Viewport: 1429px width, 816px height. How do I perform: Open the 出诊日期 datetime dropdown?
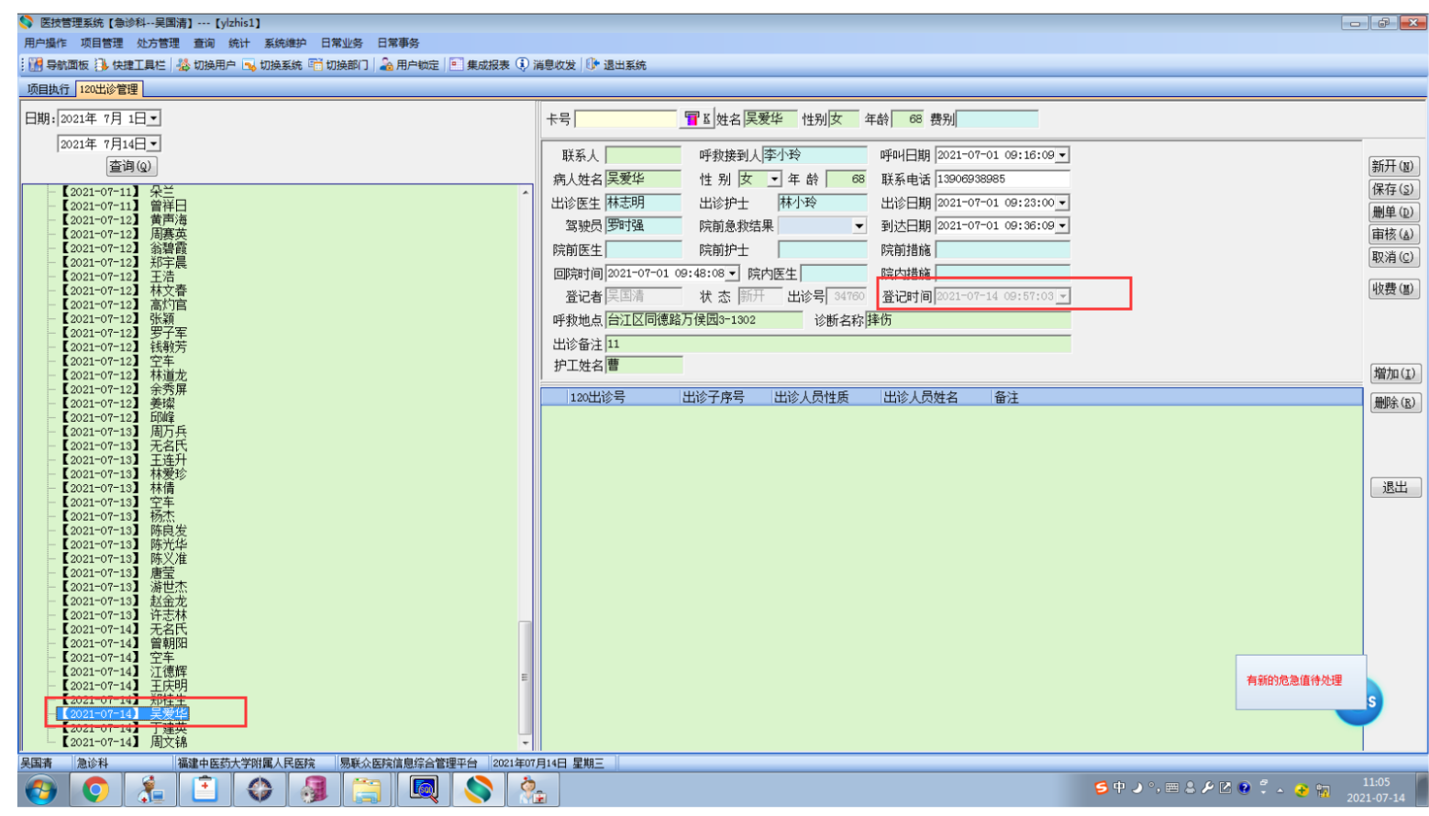point(1063,203)
